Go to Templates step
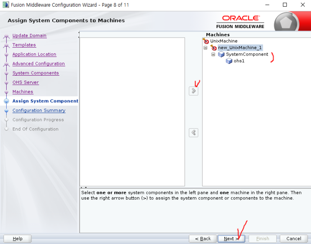This screenshot has width=311, height=244. click(24, 45)
